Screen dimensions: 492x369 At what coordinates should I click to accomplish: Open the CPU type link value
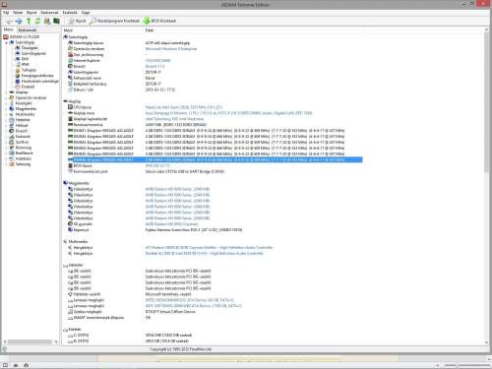pyautogui.click(x=184, y=107)
